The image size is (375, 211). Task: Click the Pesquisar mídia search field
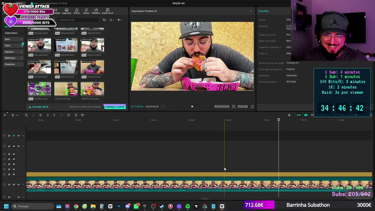pos(77,20)
